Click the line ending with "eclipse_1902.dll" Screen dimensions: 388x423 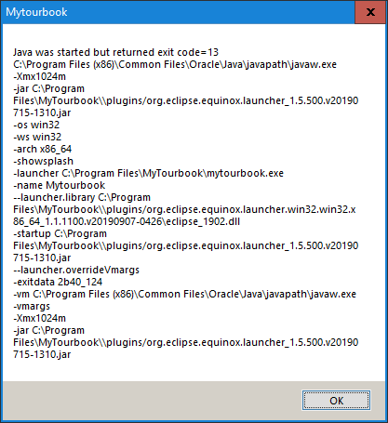click(127, 221)
